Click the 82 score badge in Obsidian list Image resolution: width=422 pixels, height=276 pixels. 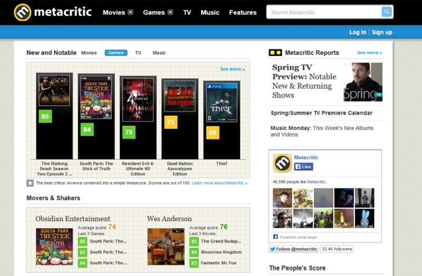point(82,252)
